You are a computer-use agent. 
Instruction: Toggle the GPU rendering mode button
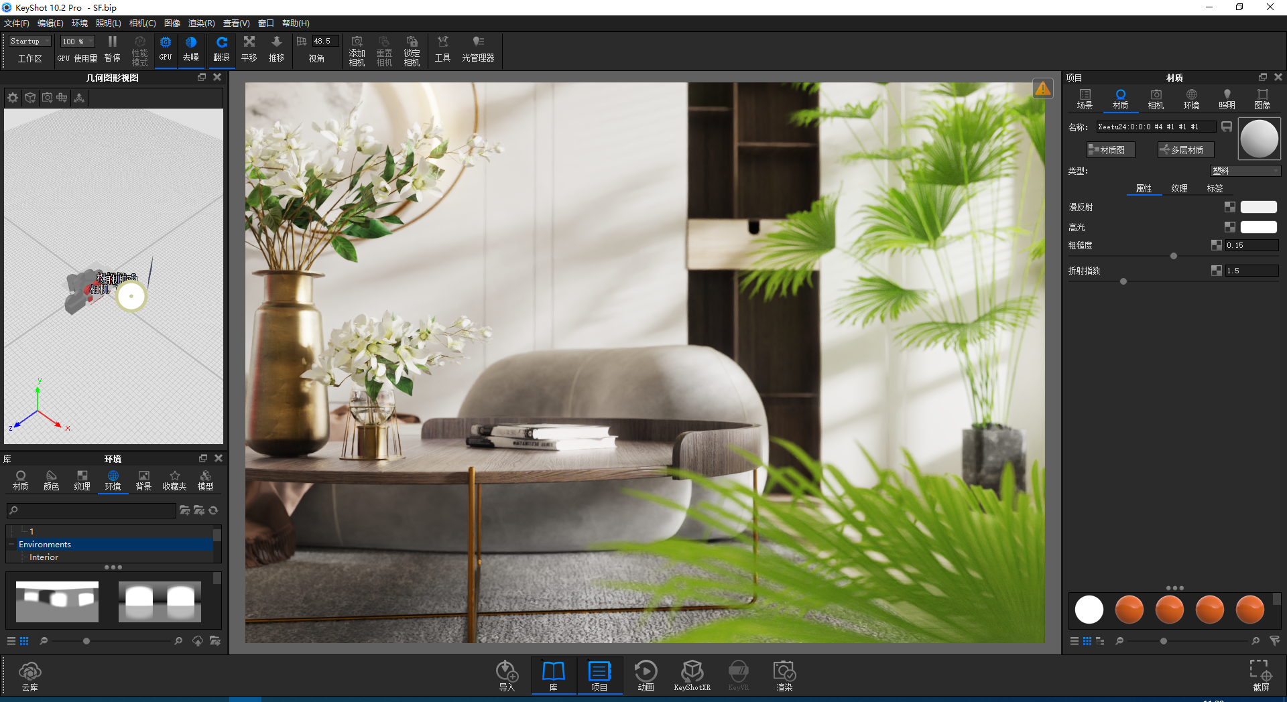coord(165,50)
